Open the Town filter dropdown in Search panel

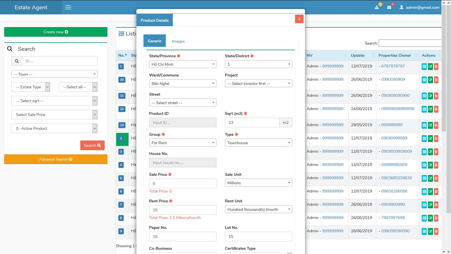(x=54, y=74)
